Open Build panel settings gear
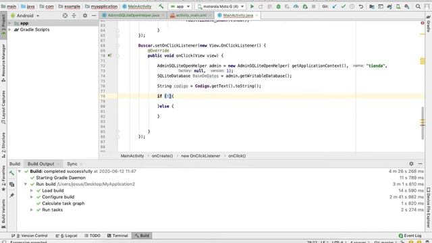 411,163
